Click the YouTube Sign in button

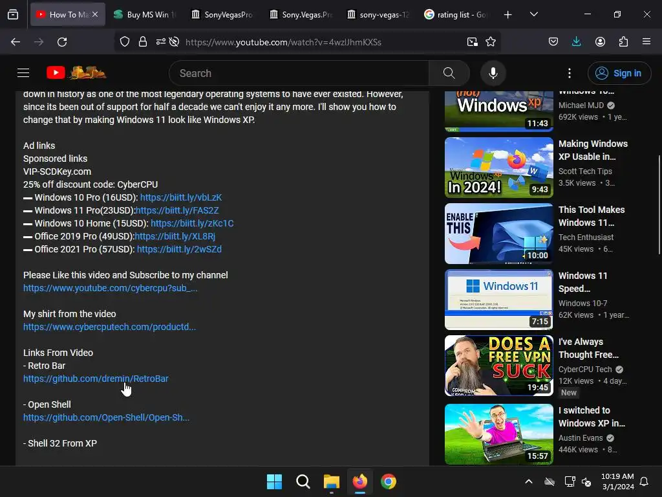pyautogui.click(x=619, y=73)
